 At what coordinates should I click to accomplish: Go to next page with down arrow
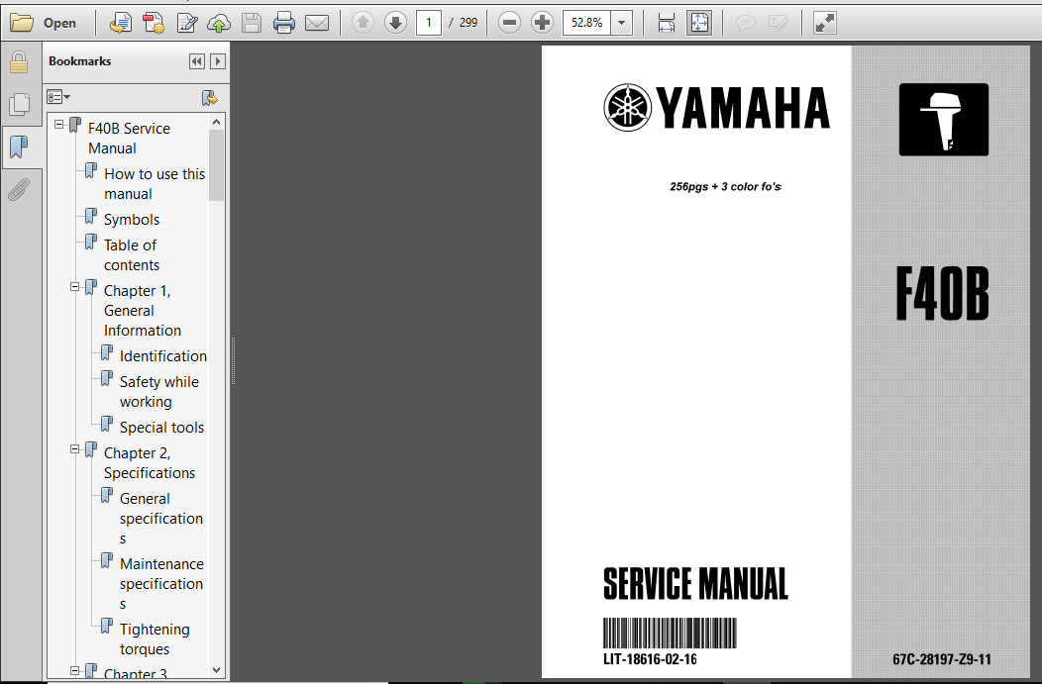pos(395,23)
